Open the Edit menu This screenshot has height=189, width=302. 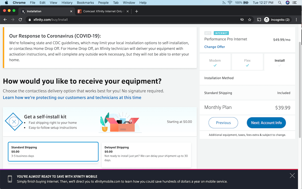click(x=43, y=3)
